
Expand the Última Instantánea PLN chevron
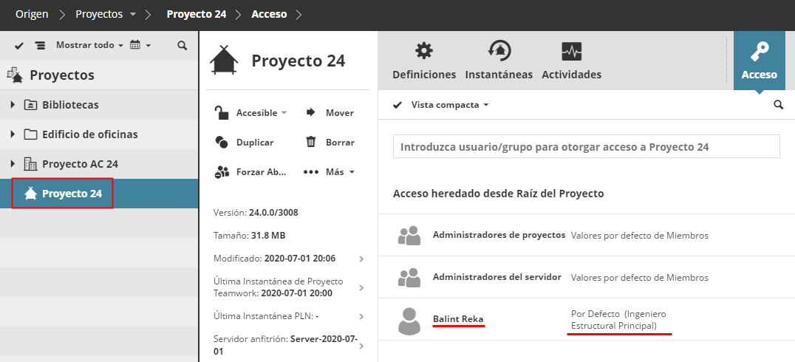click(x=361, y=316)
